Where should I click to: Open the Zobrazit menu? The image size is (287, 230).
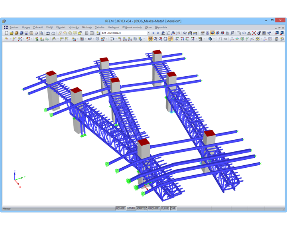pos(38,27)
